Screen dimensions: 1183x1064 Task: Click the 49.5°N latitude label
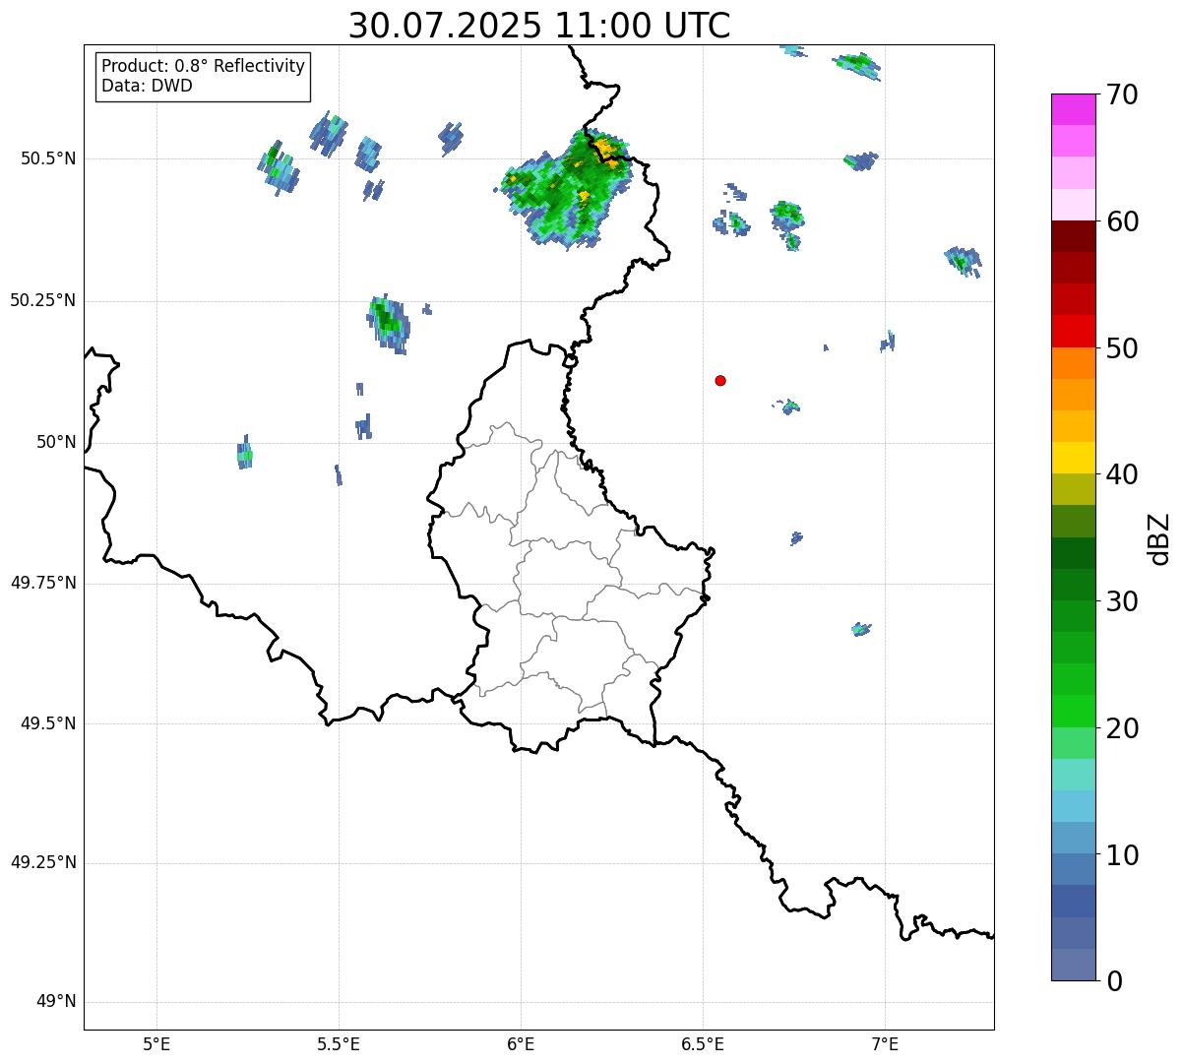(48, 723)
